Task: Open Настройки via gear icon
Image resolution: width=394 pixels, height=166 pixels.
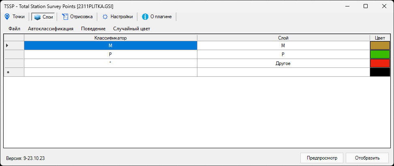Action: 105,17
